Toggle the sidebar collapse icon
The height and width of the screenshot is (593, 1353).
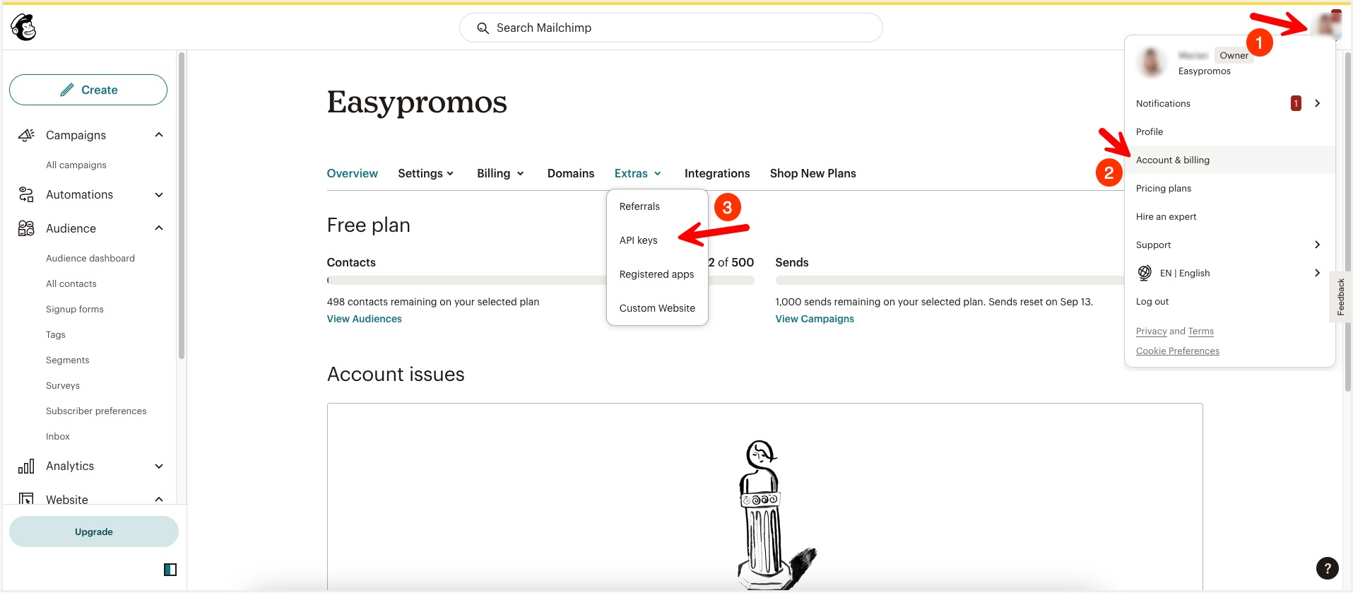(170, 570)
